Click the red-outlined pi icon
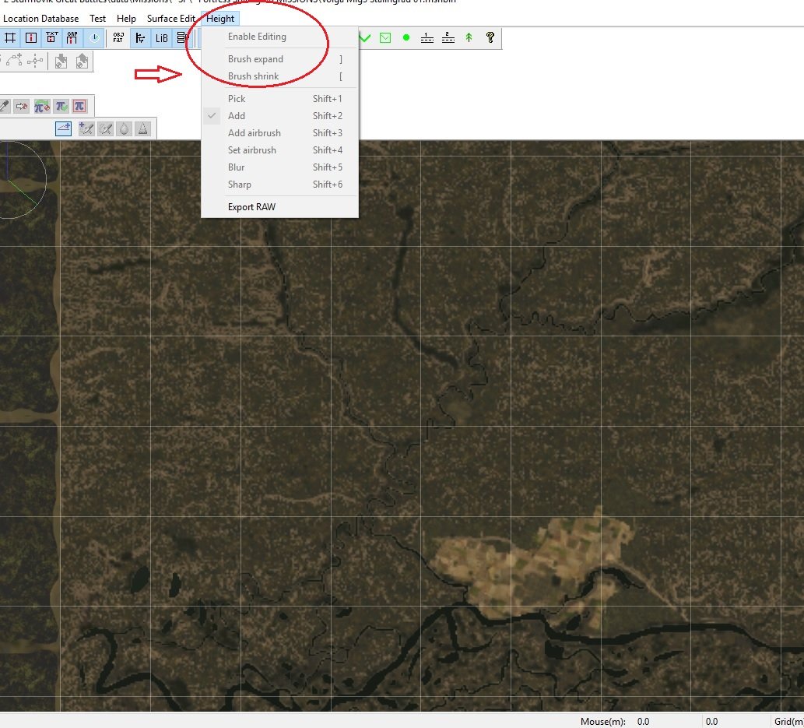This screenshot has width=804, height=728. tap(79, 106)
